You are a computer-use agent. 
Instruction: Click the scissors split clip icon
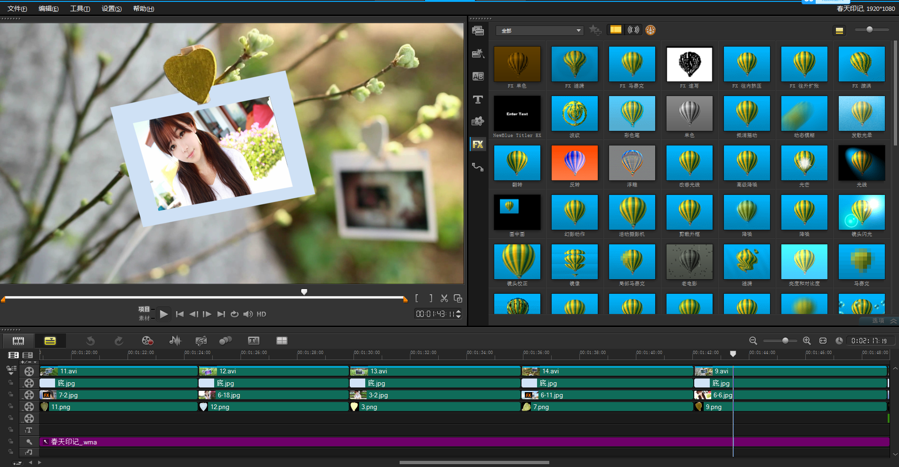tap(444, 298)
